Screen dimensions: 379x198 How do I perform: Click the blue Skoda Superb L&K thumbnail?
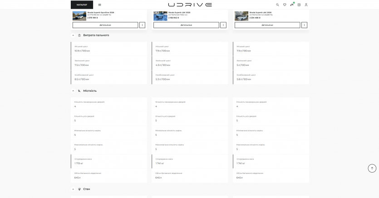(x=160, y=16)
